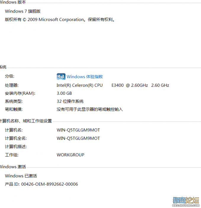
Task: Click the 2009 Microsoft Corporation copyright line
Action: click(x=60, y=20)
